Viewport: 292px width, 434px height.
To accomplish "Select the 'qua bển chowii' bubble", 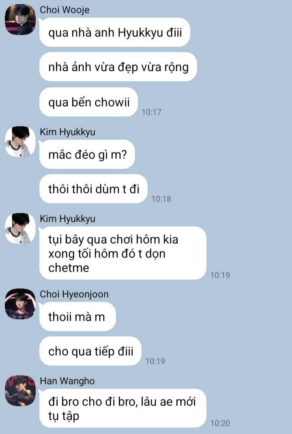I will (x=88, y=102).
